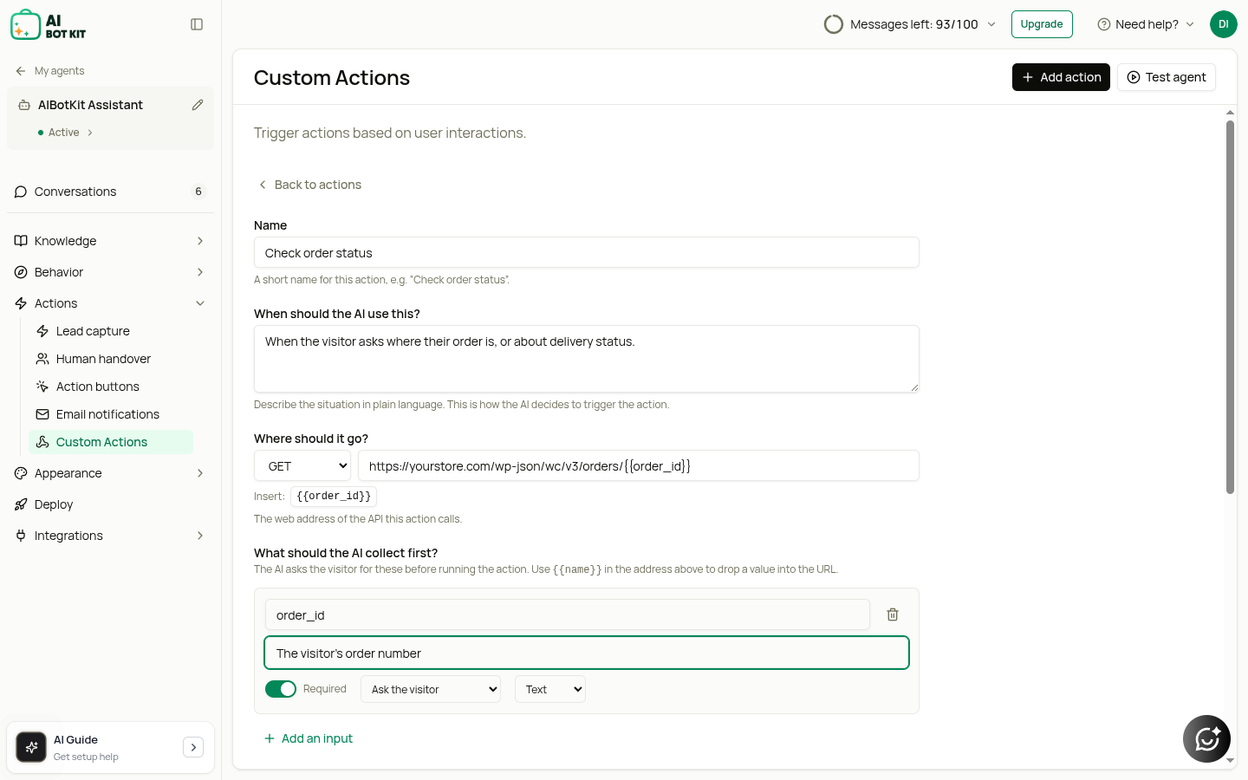This screenshot has height=780, width=1248.
Task: Open the DI user avatar menu
Action: [1224, 24]
